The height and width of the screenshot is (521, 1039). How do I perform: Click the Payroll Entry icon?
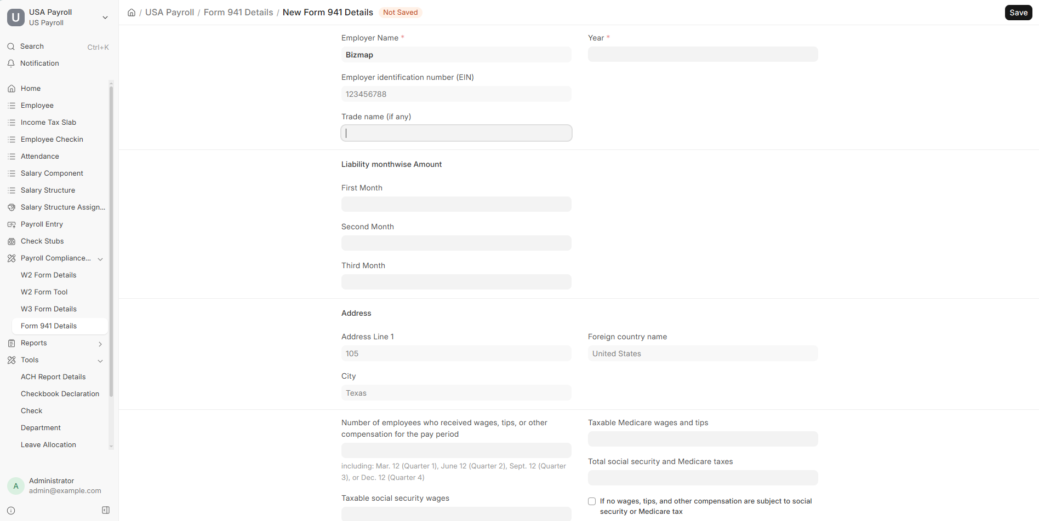coord(12,224)
